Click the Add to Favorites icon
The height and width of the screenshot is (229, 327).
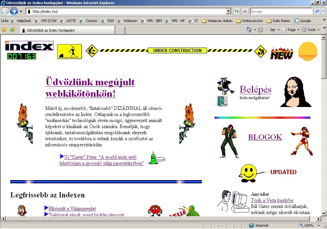tap(12, 30)
